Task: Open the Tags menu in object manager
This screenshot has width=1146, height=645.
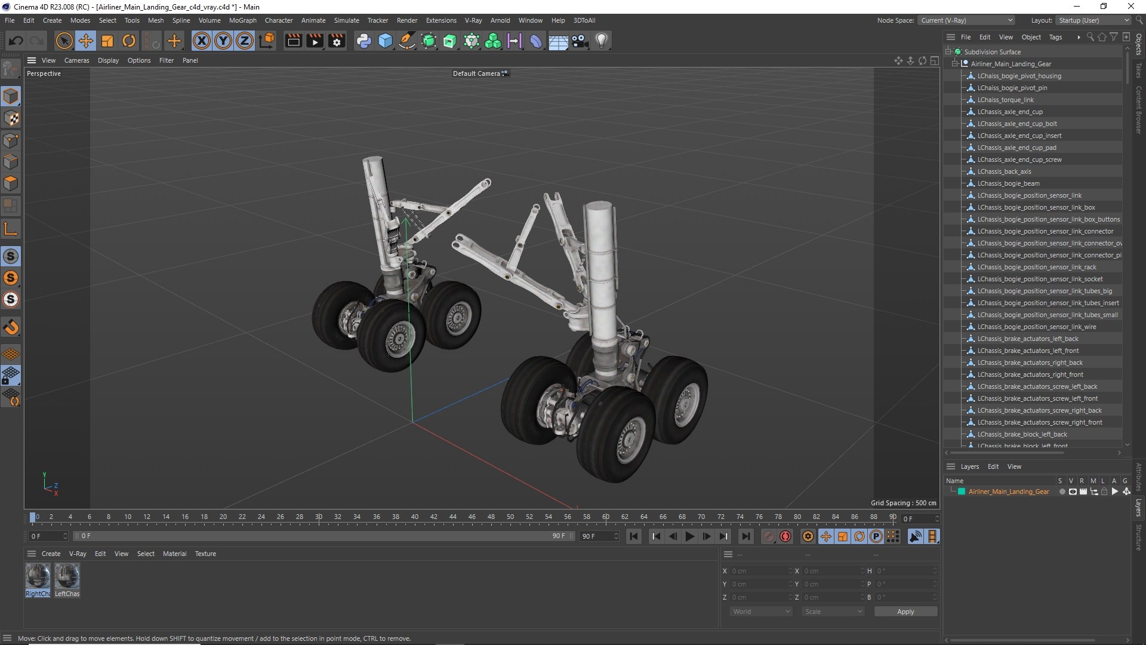Action: point(1055,37)
